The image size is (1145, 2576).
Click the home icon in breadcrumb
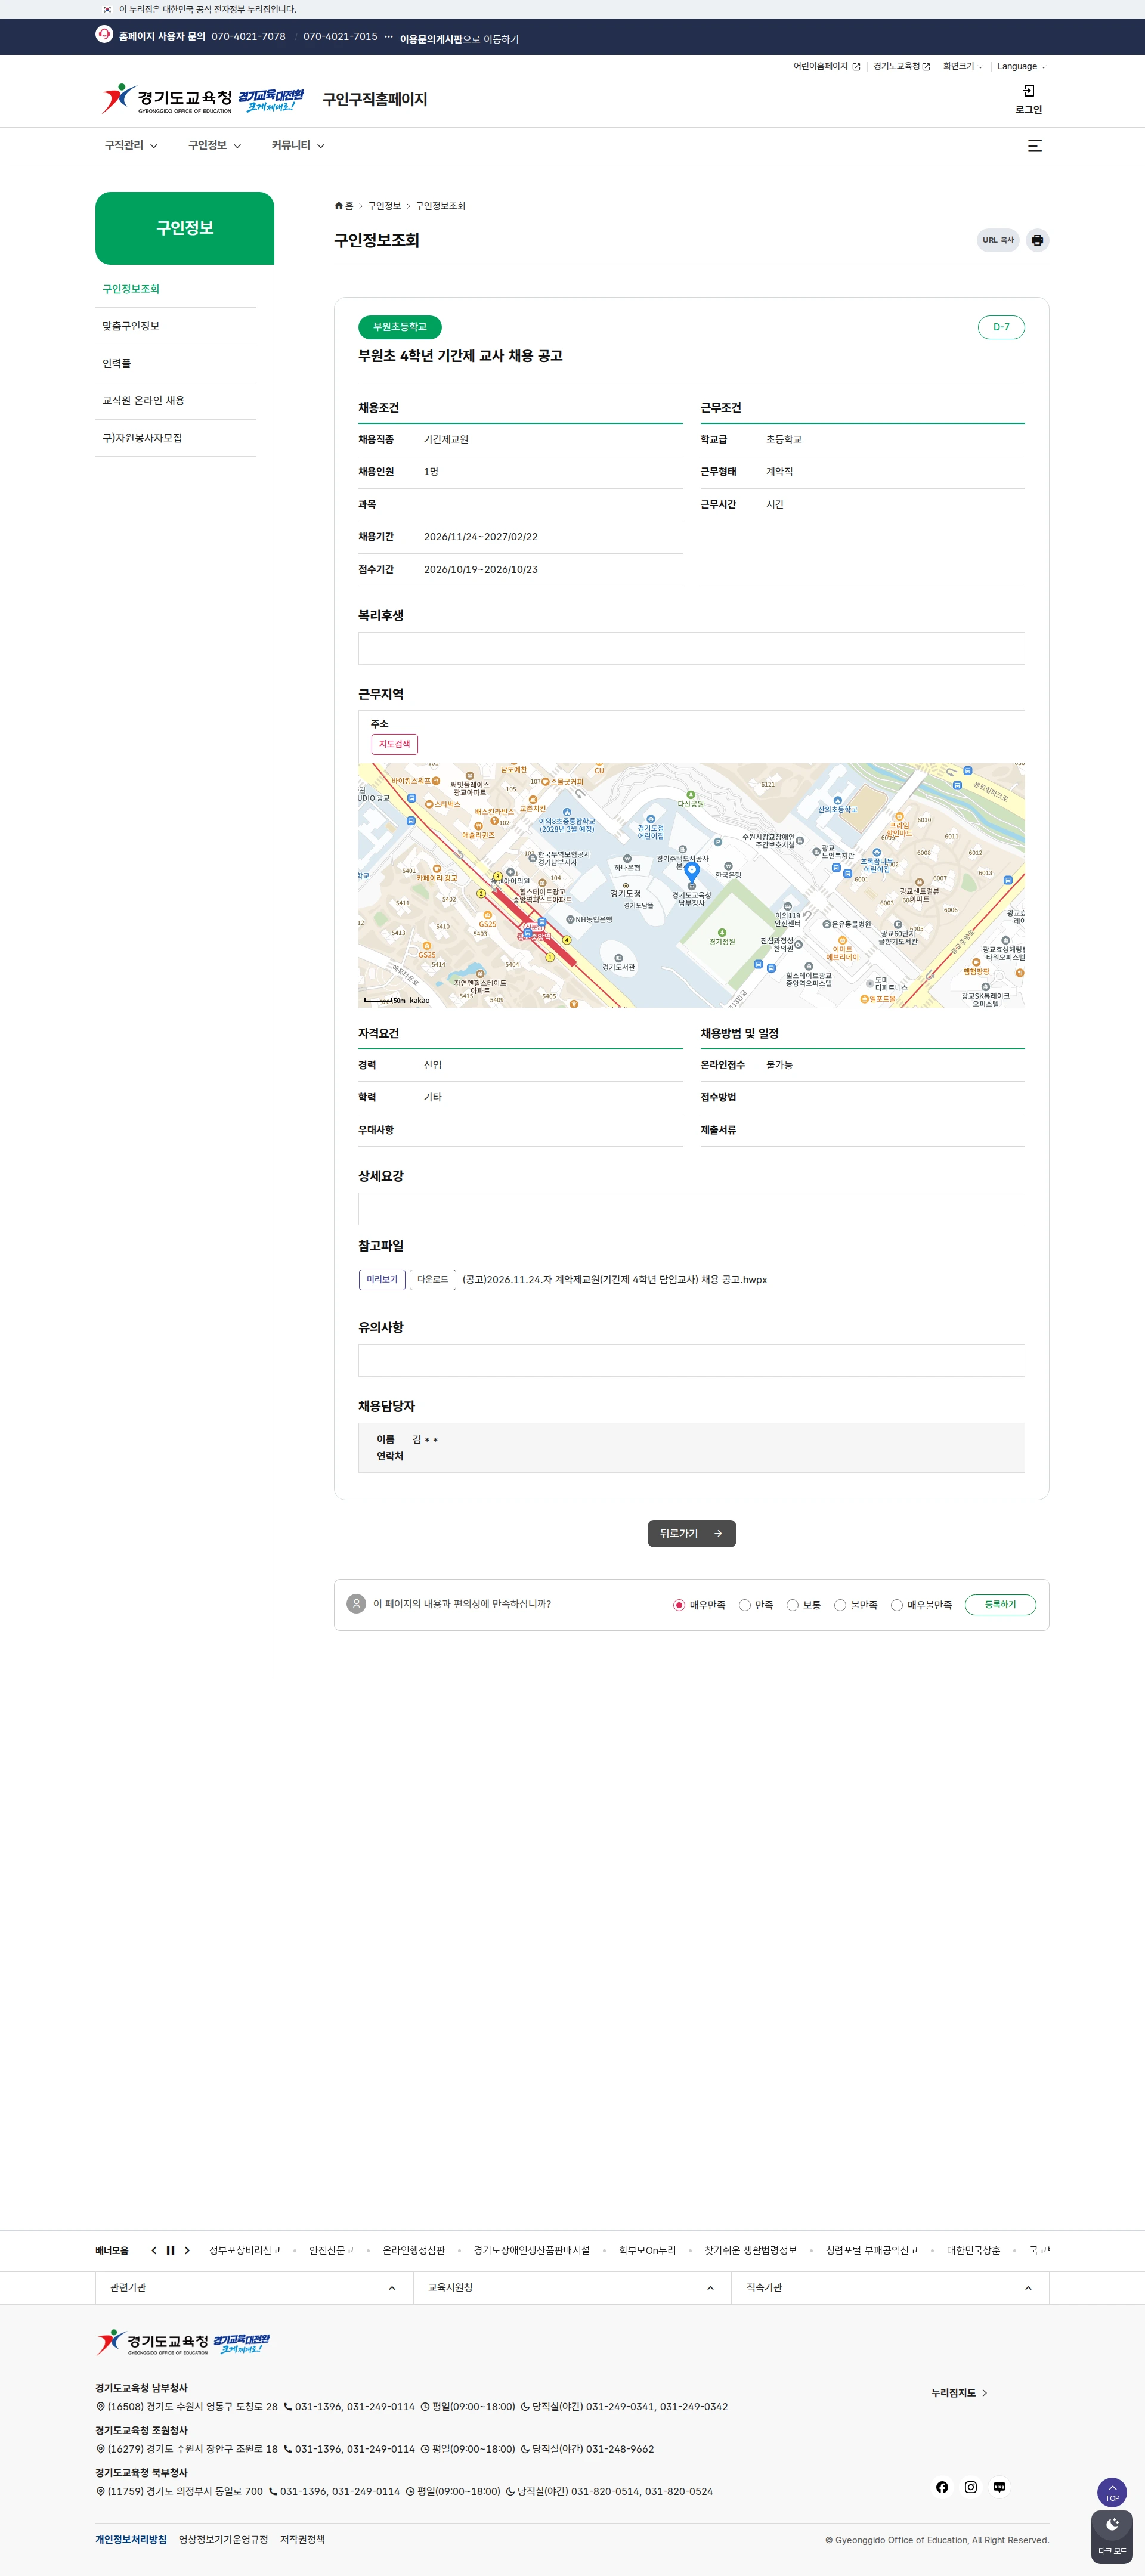(x=339, y=206)
